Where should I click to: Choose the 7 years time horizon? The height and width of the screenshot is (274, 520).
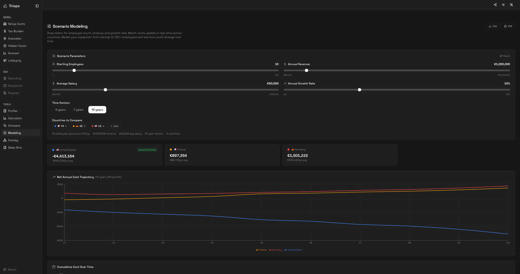coord(78,110)
